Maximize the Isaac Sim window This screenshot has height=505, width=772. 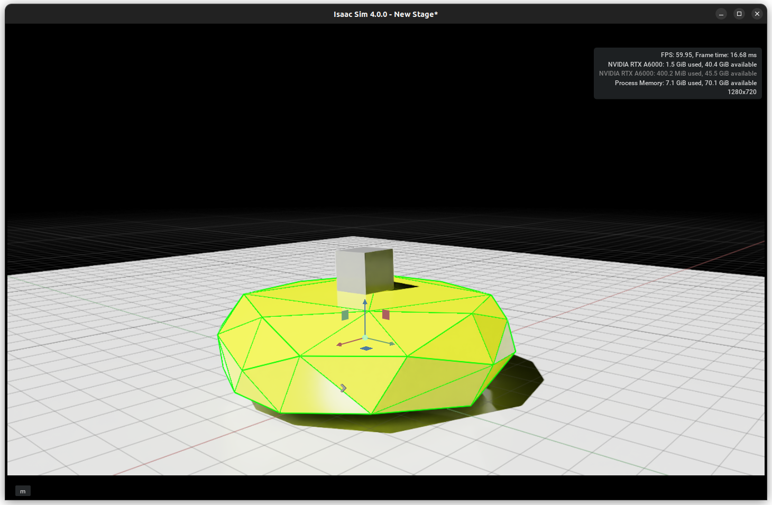click(x=739, y=14)
